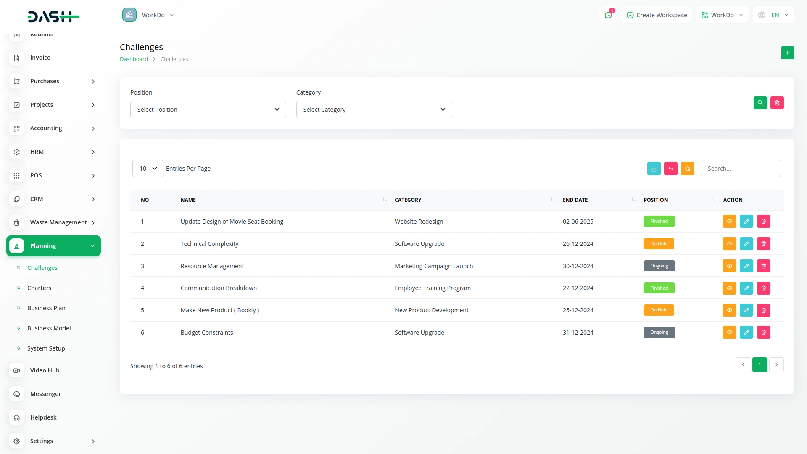View the Make New Product (Bookly) challenge
The height and width of the screenshot is (454, 807).
[729, 310]
